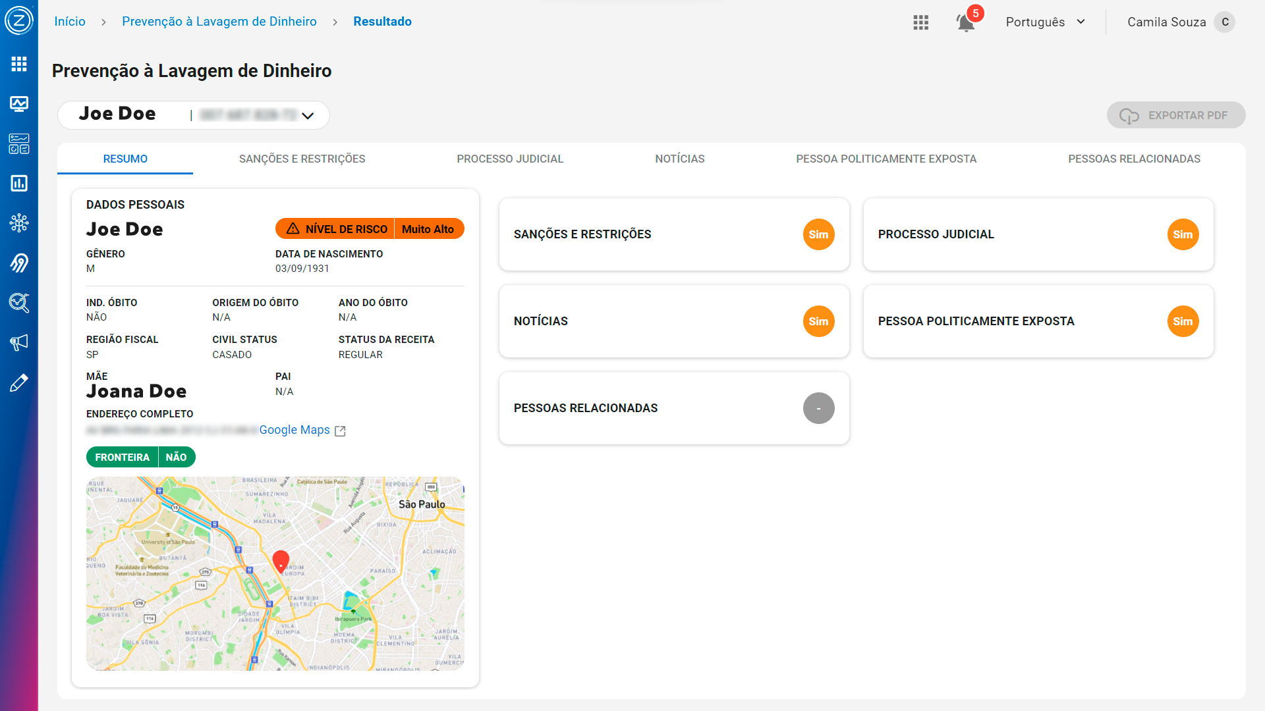Click the Civil Status value Casado
1265x711 pixels.
[232, 355]
